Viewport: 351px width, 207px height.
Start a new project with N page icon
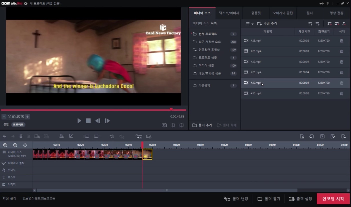click(302, 136)
